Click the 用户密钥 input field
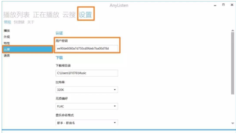This screenshot has width=236, height=133. pos(87,49)
